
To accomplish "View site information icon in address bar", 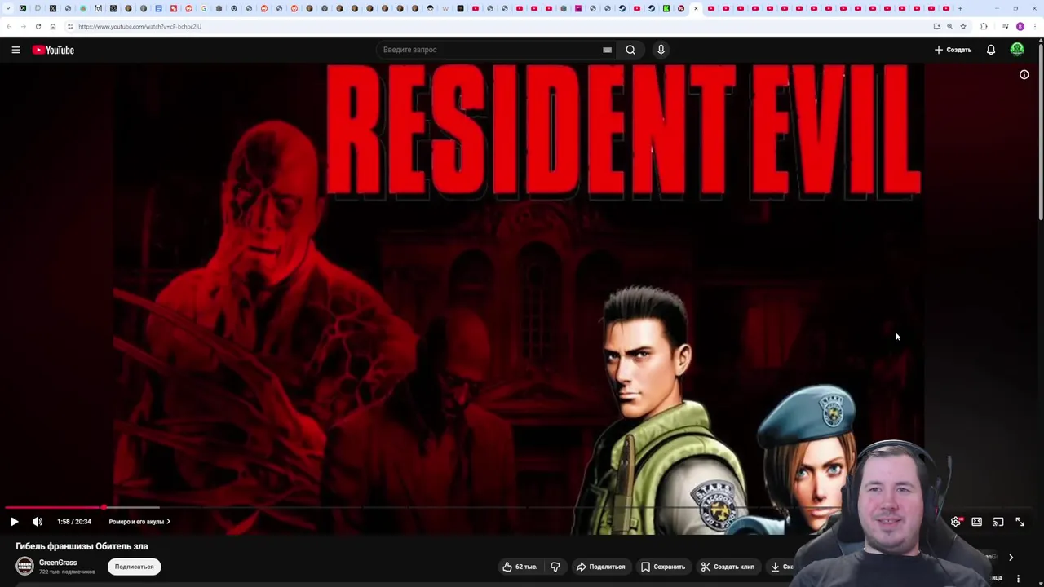I will tap(70, 27).
